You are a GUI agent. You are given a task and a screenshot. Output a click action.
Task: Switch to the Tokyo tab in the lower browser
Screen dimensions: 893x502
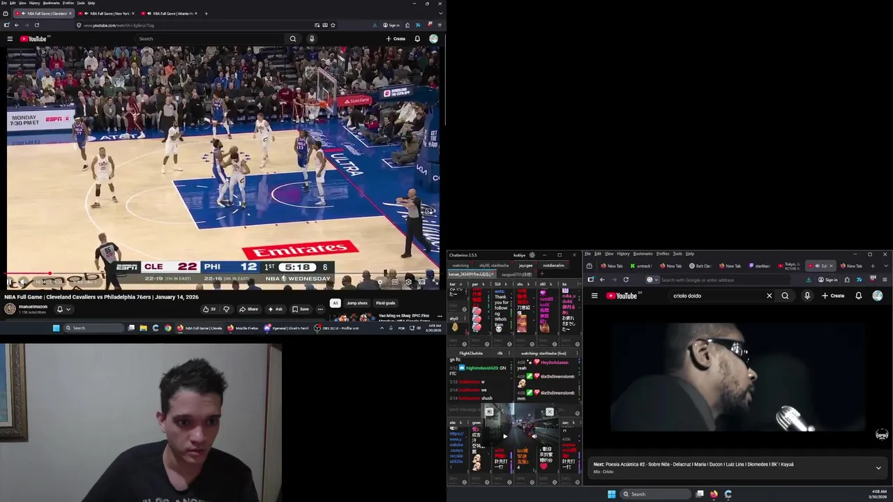(790, 266)
